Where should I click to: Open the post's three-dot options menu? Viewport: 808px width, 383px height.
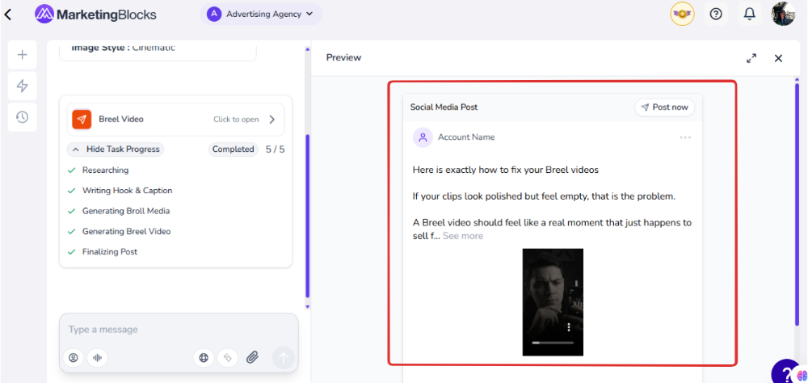tap(685, 137)
